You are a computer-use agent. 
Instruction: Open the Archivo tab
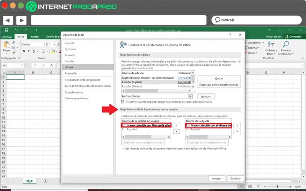[x=7, y=37]
